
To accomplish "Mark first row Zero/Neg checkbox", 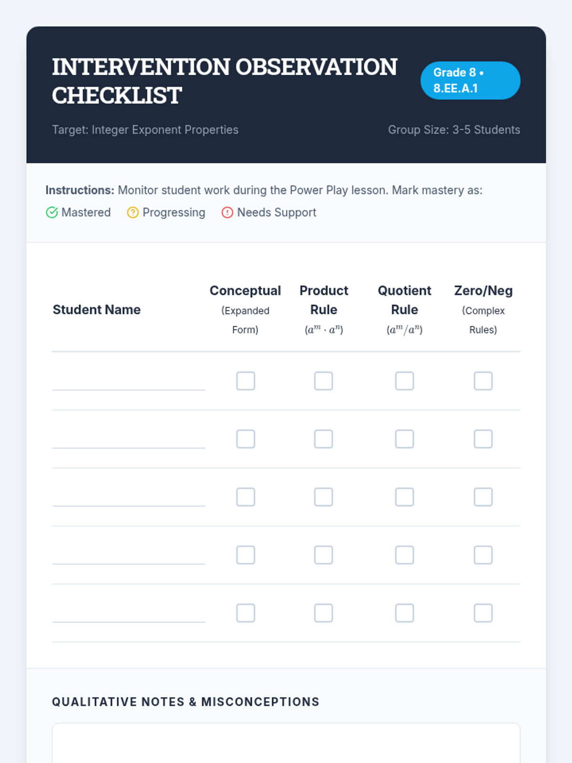I will [x=483, y=381].
